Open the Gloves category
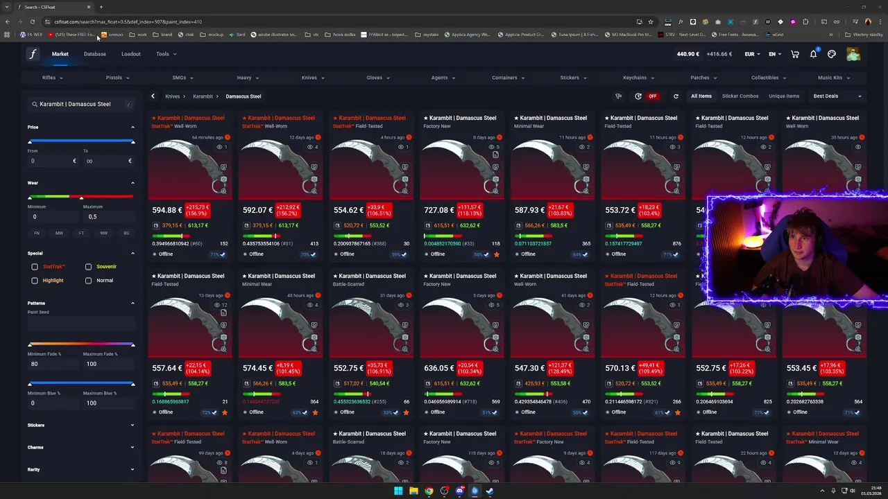888x499 pixels. [378, 78]
